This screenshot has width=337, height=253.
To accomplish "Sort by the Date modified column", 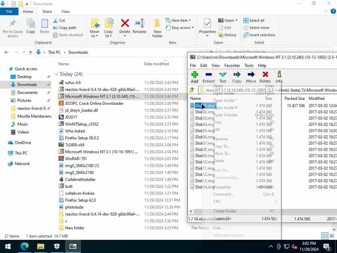I will 156,64.
